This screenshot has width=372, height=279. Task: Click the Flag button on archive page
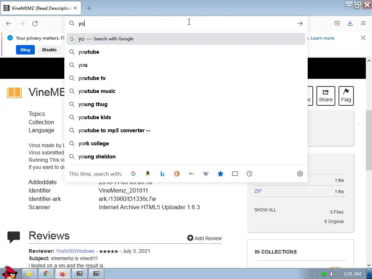coord(346,96)
